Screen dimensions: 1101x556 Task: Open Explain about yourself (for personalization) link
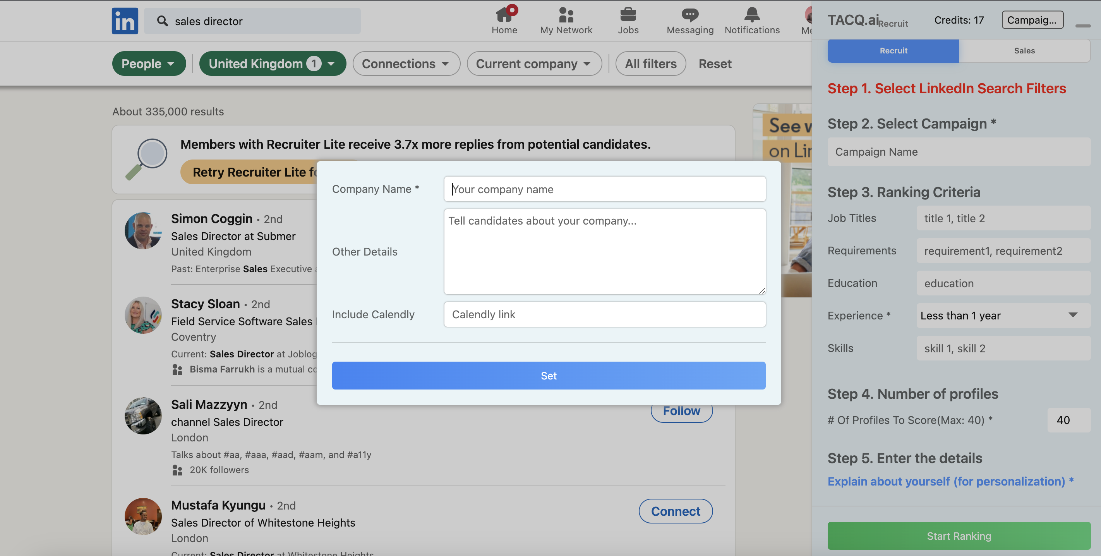pos(950,481)
